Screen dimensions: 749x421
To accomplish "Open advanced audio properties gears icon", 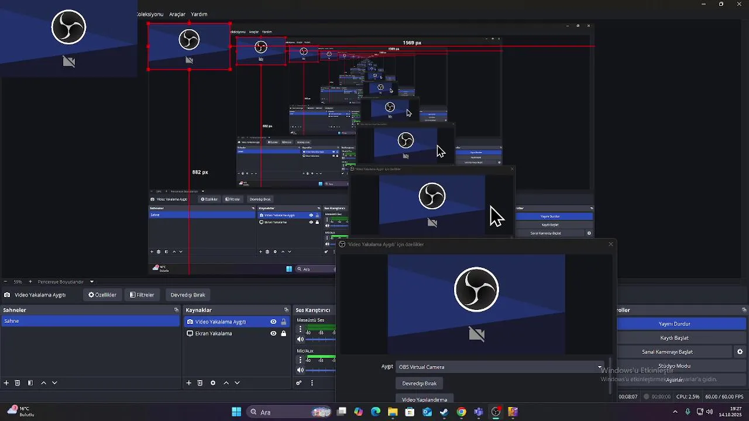I will pos(299,383).
